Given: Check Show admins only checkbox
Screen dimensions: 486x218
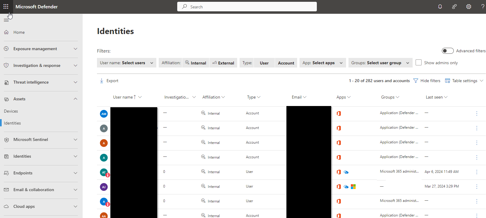Looking at the screenshot, I should click(x=419, y=62).
